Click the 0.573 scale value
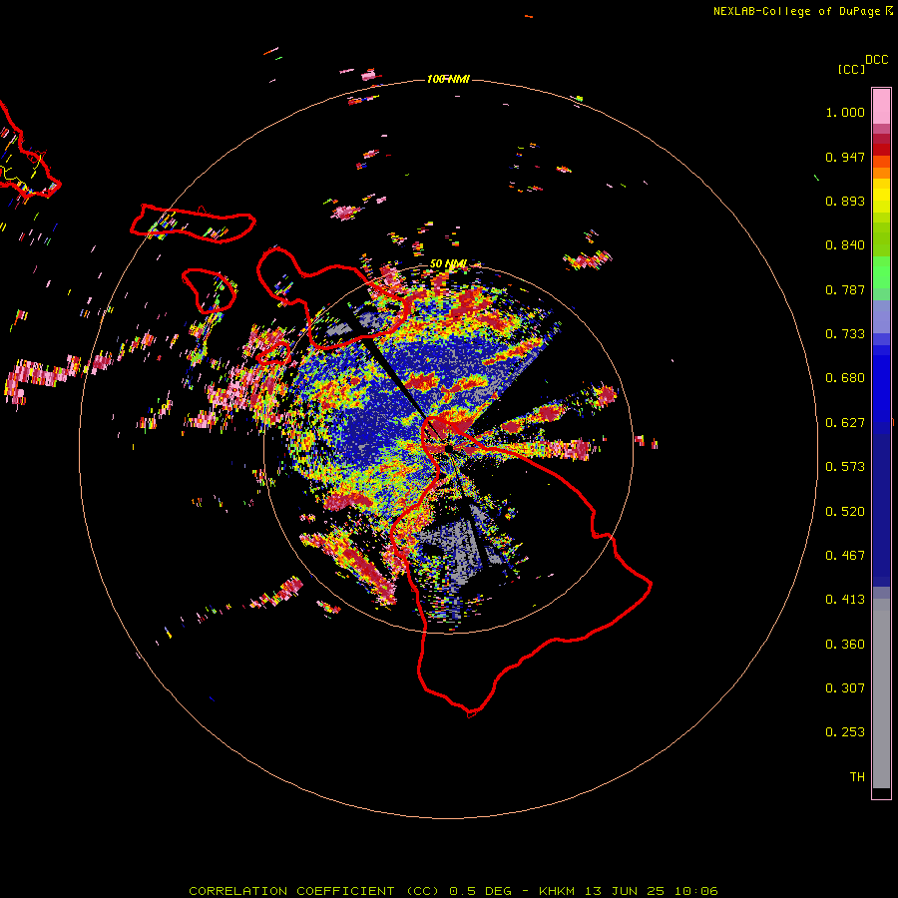The width and height of the screenshot is (898, 898). (845, 467)
